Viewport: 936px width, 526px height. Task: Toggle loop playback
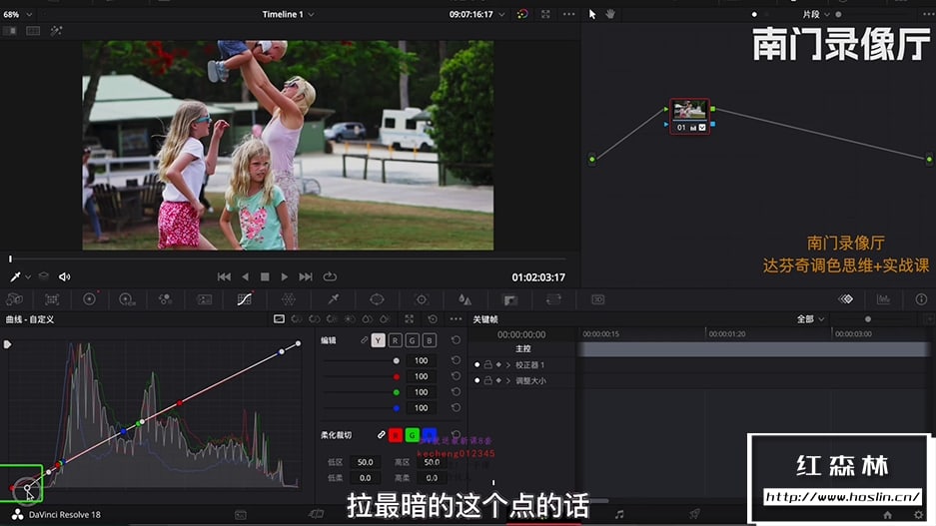330,276
